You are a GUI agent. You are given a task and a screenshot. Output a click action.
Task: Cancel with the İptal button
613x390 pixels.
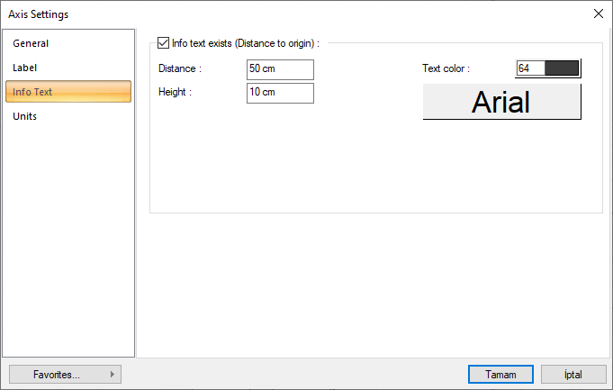click(573, 375)
